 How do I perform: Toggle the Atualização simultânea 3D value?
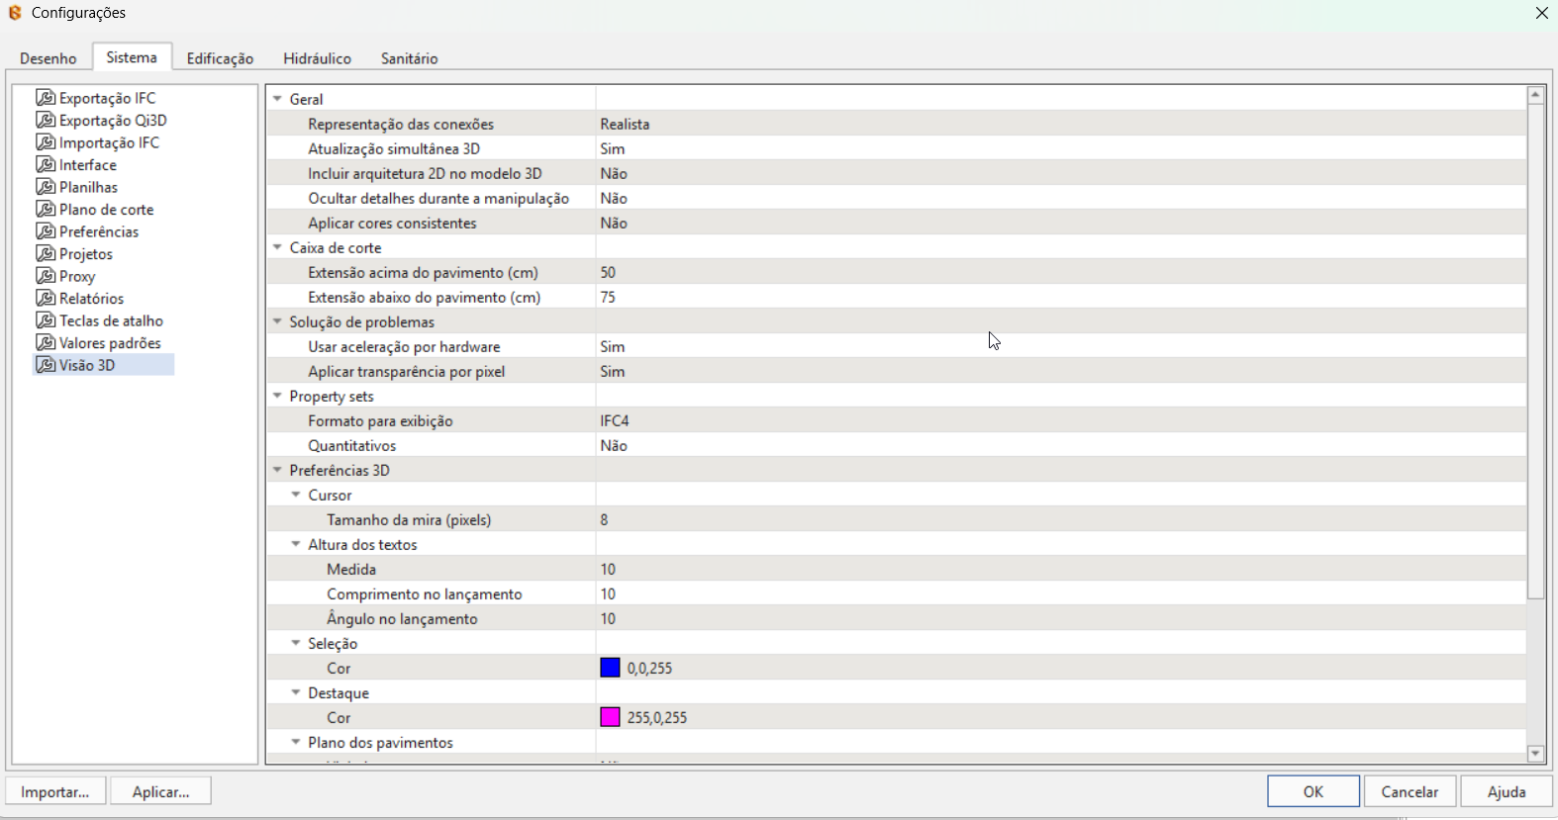(613, 148)
